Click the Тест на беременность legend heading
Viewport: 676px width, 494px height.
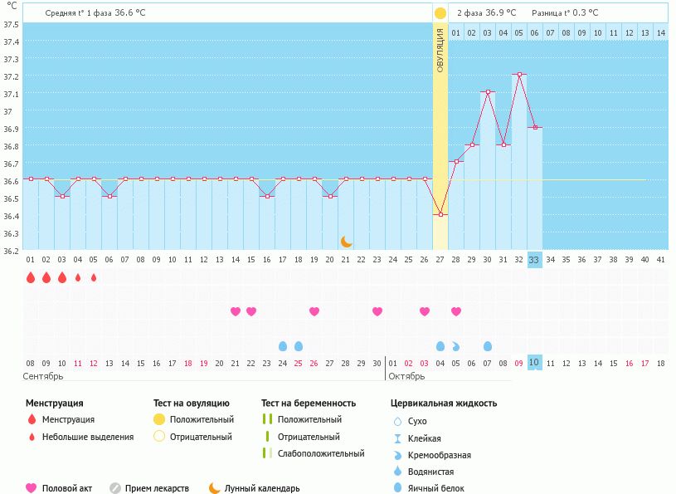pyautogui.click(x=308, y=403)
